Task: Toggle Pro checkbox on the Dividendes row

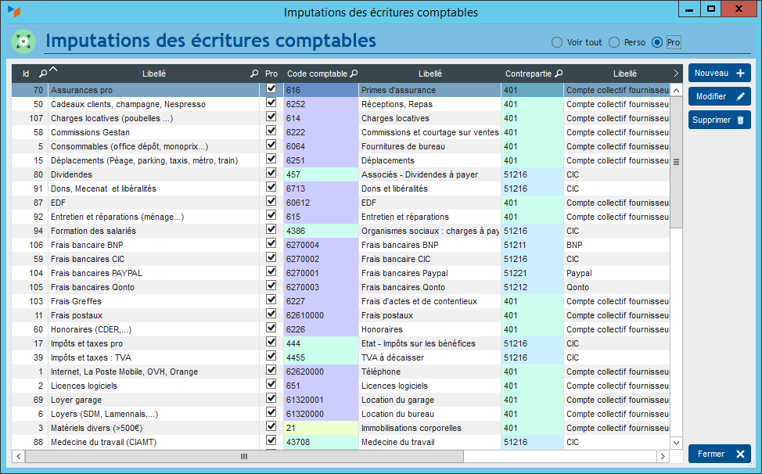Action: pos(271,174)
